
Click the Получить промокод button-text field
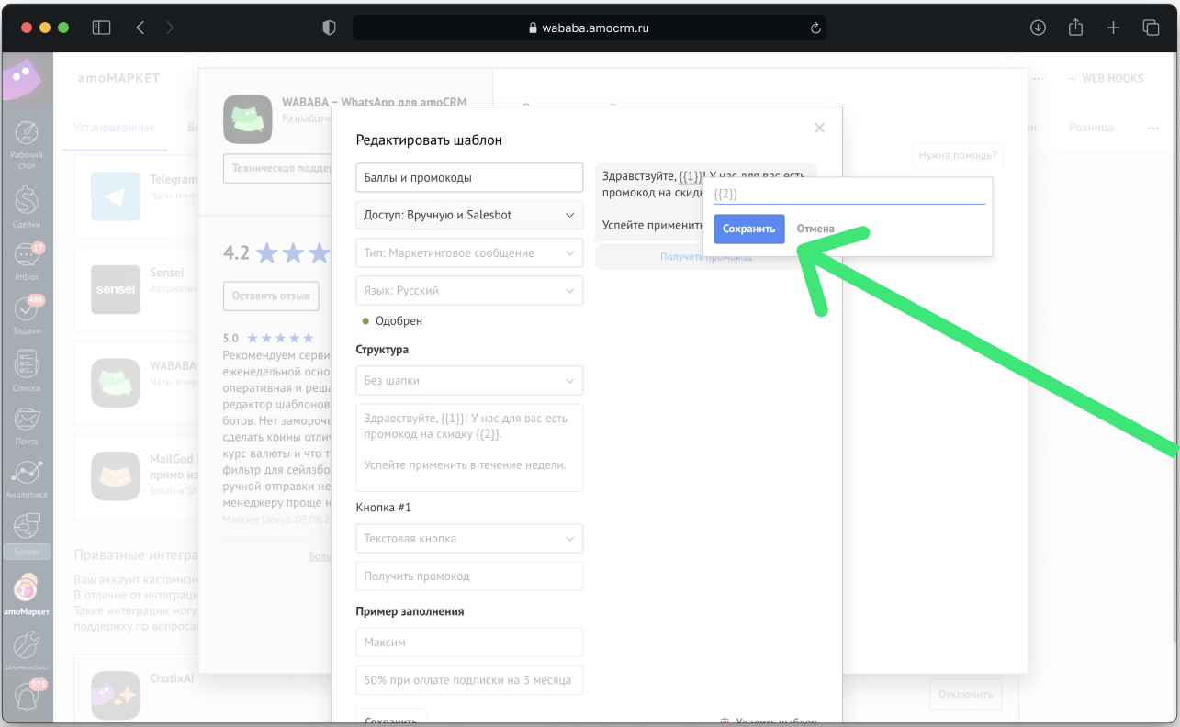pos(469,576)
